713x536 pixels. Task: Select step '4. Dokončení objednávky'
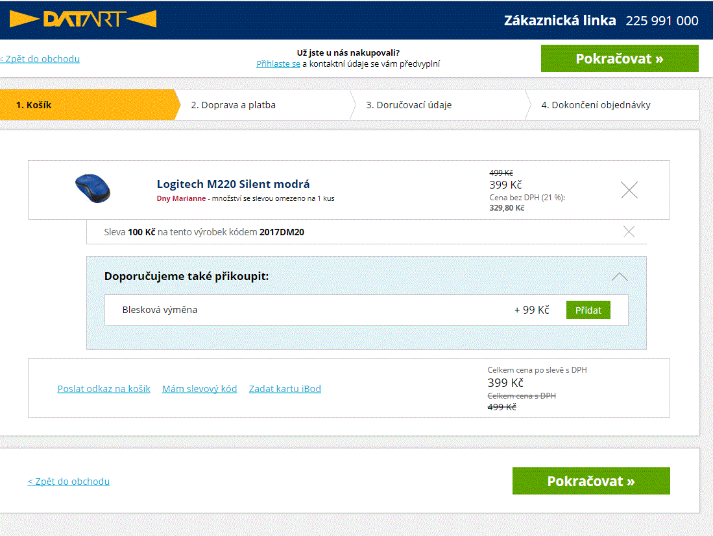613,105
